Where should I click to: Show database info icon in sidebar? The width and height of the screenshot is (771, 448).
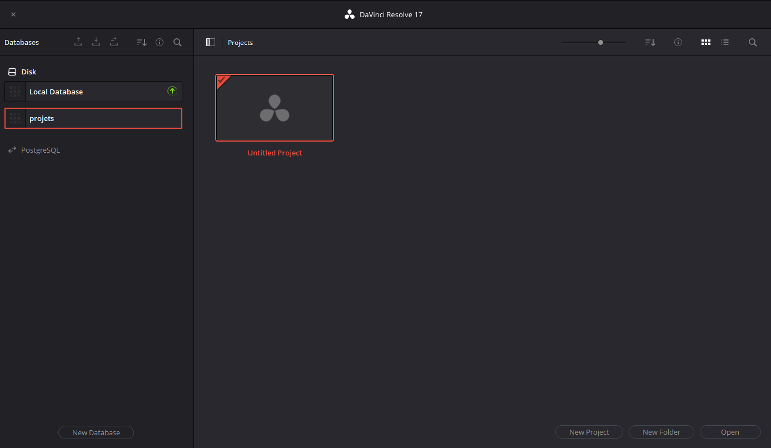click(160, 42)
